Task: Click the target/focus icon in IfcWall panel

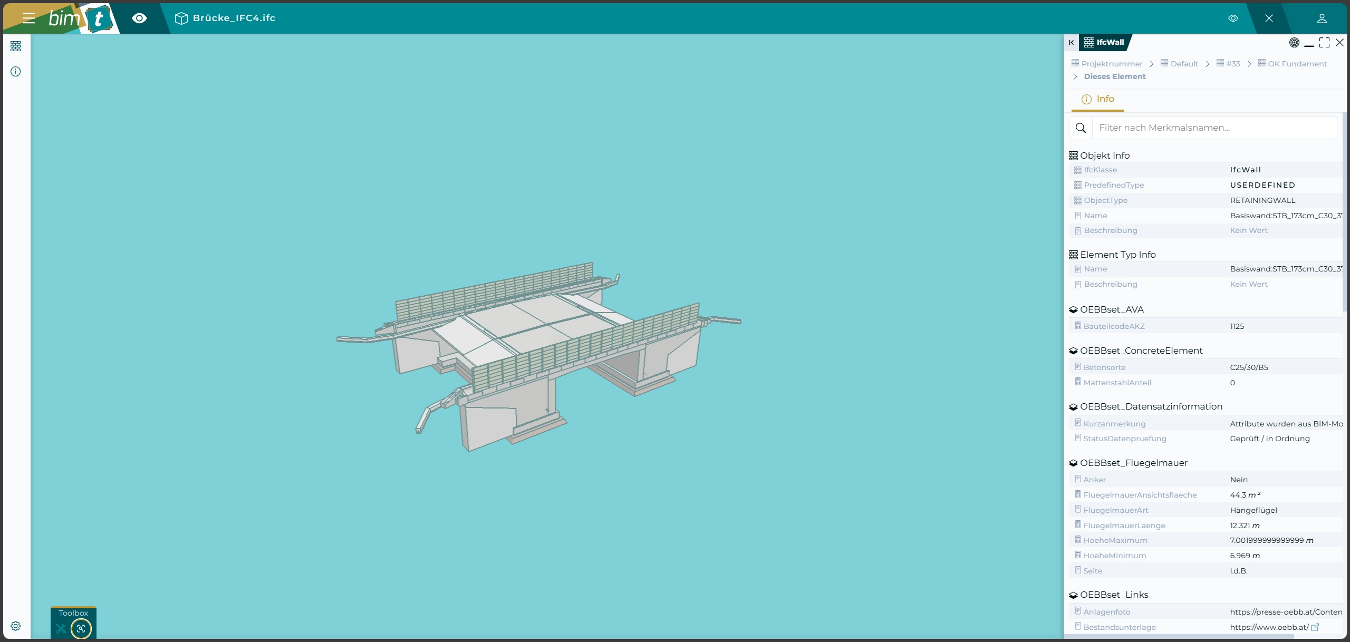Action: 1294,43
